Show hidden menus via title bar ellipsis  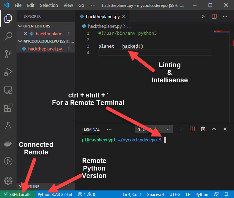click(93, 5)
